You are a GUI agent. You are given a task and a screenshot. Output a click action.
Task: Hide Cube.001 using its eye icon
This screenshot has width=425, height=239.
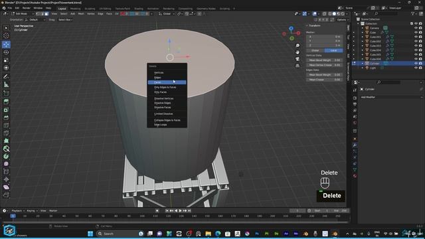click(416, 37)
